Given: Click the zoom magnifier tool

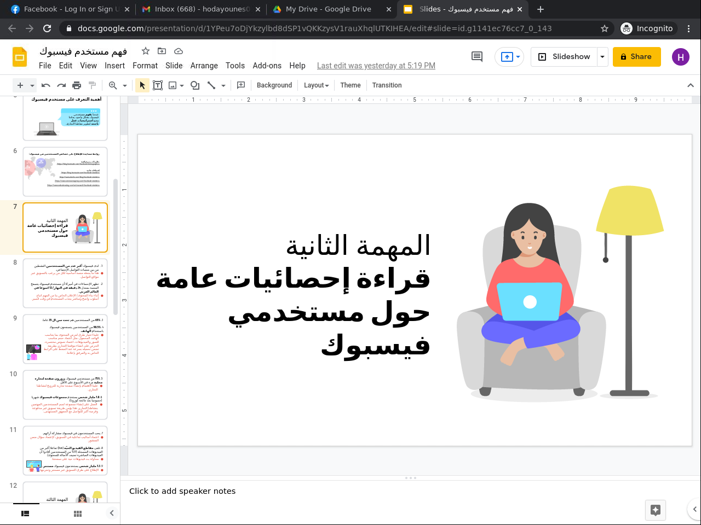Looking at the screenshot, I should coord(113,85).
